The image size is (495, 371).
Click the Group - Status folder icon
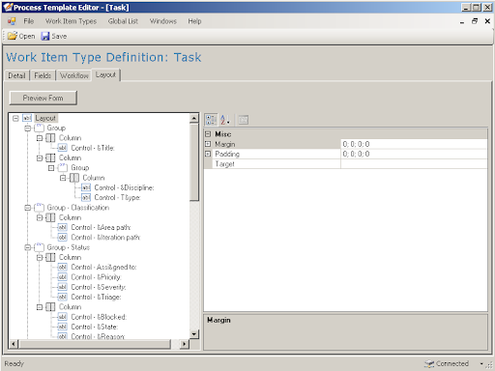point(39,247)
